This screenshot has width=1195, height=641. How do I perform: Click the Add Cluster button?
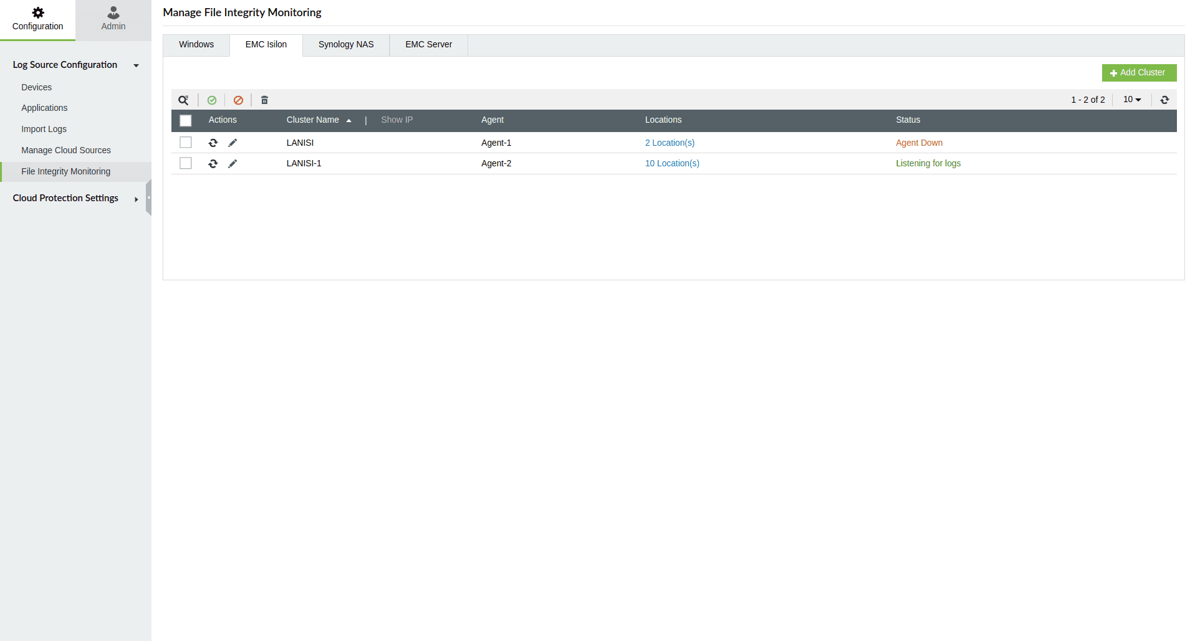[1139, 73]
